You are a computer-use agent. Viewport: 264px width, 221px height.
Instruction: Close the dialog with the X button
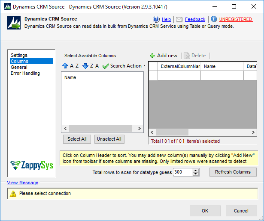coord(254,6)
